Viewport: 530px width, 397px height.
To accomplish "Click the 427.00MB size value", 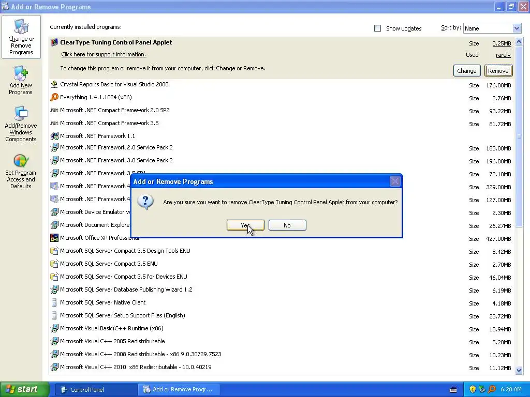I will [498, 239].
